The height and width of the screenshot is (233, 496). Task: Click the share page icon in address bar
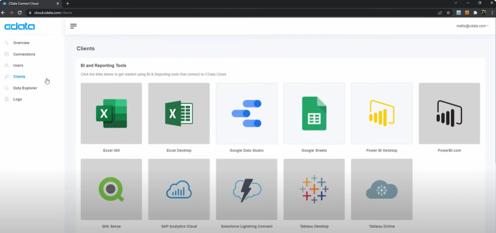tap(439, 13)
